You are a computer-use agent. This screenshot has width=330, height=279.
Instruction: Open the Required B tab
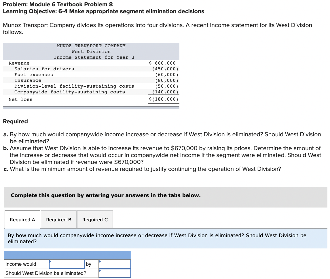pos(59,220)
